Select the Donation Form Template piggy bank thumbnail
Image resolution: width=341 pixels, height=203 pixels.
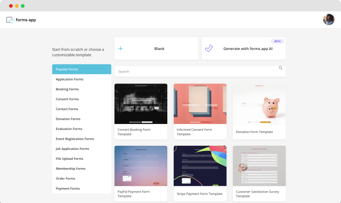point(259,104)
